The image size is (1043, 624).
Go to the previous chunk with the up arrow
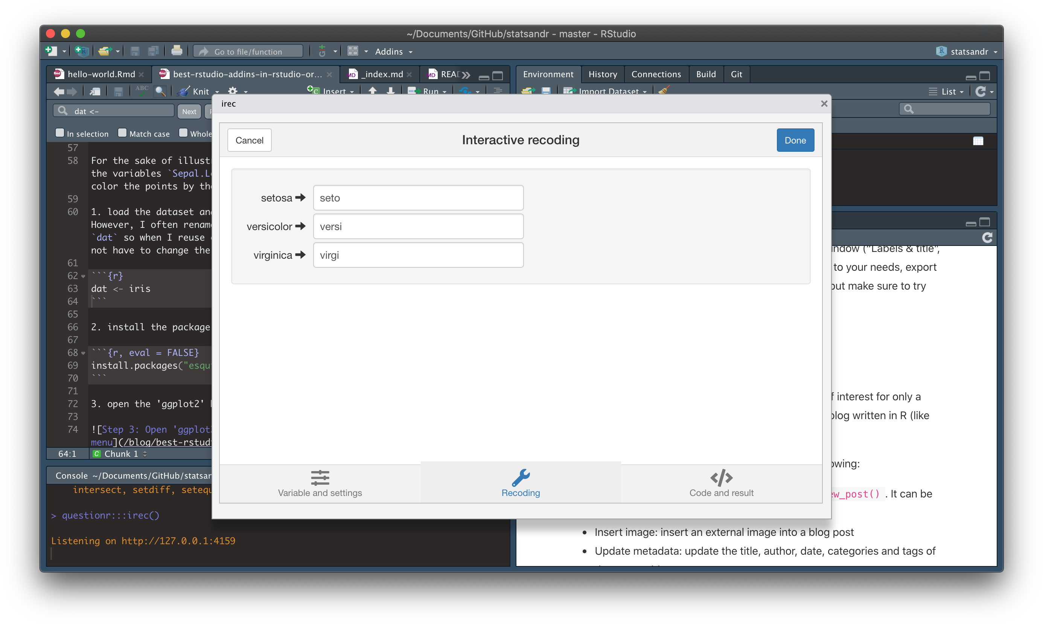click(372, 91)
